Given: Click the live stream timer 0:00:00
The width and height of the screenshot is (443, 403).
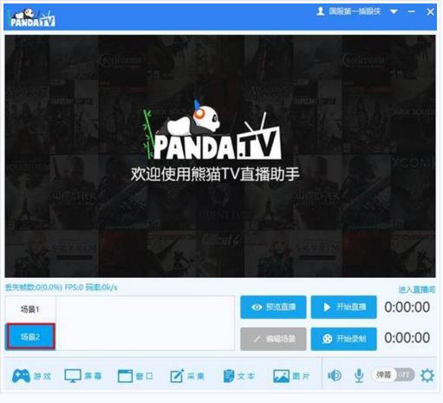Looking at the screenshot, I should click(x=407, y=307).
